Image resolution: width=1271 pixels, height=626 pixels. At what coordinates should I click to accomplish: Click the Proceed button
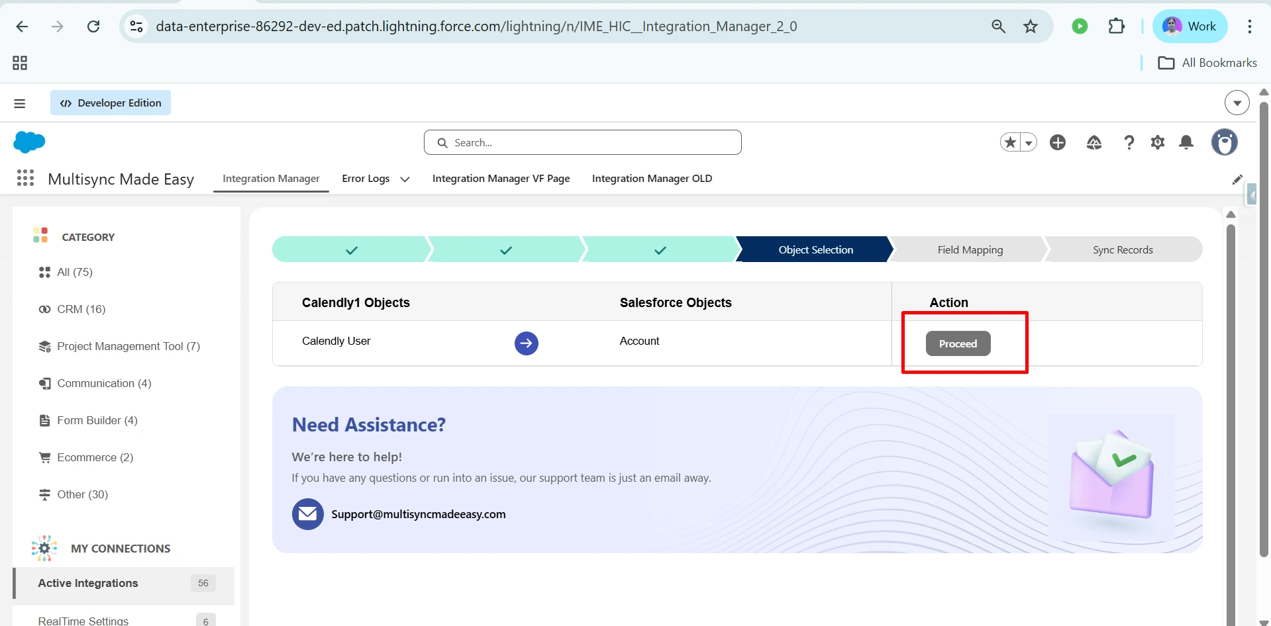pos(958,343)
